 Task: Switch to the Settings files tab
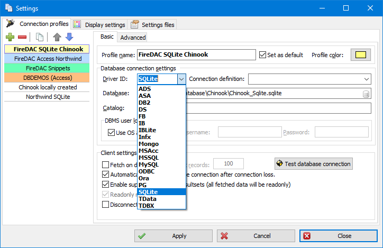153,24
